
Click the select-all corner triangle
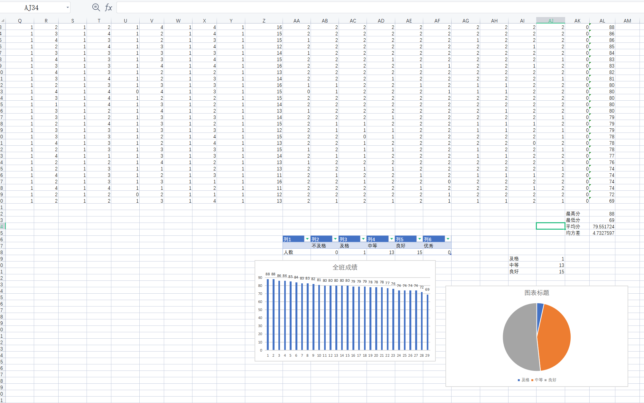(2, 20)
